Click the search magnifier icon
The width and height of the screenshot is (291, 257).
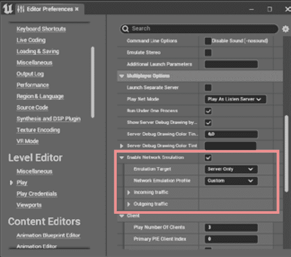[125, 29]
